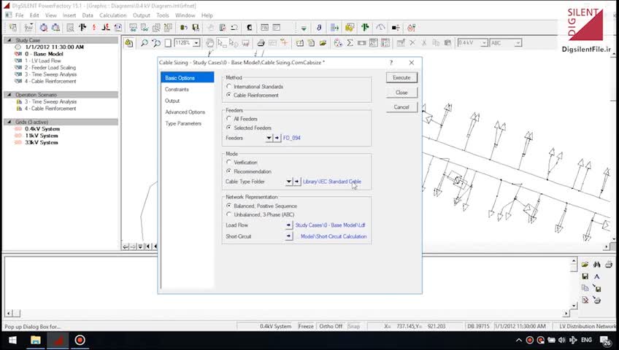
Task: Select Unbalanced, 3-Phase (ABC) network representation
Action: pos(229,214)
